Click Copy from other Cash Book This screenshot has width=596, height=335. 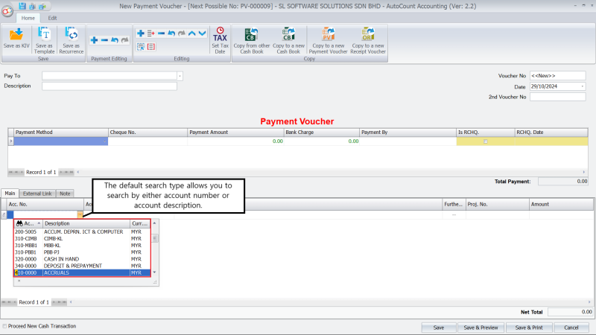251,40
